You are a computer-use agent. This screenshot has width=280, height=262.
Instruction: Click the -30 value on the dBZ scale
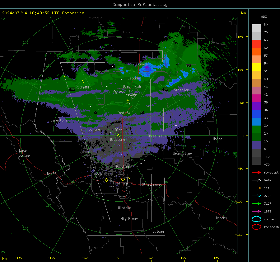267,164
